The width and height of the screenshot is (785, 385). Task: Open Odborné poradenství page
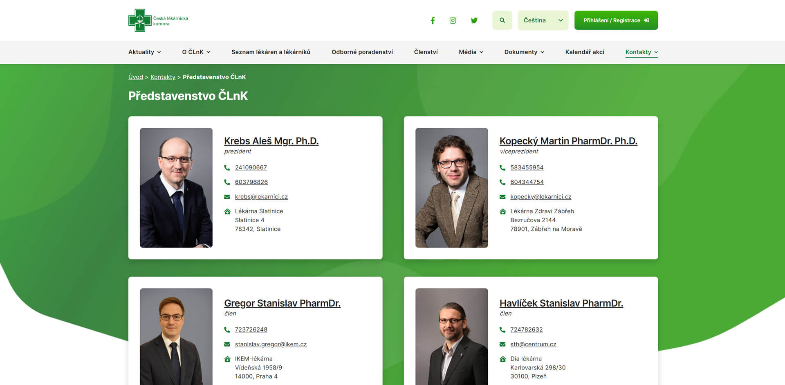pos(362,52)
